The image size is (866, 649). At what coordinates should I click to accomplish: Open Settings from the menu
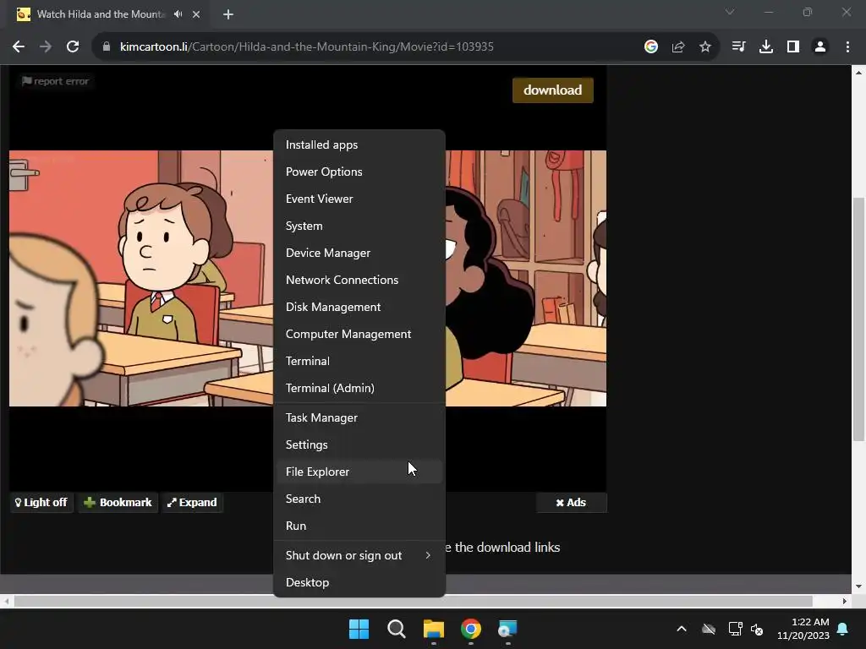click(x=359, y=444)
